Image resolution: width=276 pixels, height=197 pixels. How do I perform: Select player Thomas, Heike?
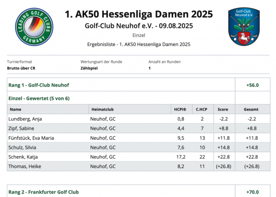(x=25, y=167)
